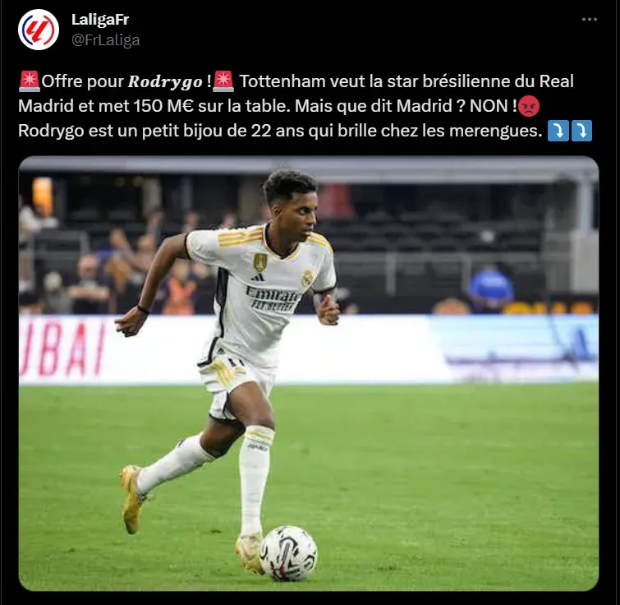This screenshot has width=620, height=605.
Task: Click the bold italic Rodrygo name in the tweet
Action: pos(165,81)
